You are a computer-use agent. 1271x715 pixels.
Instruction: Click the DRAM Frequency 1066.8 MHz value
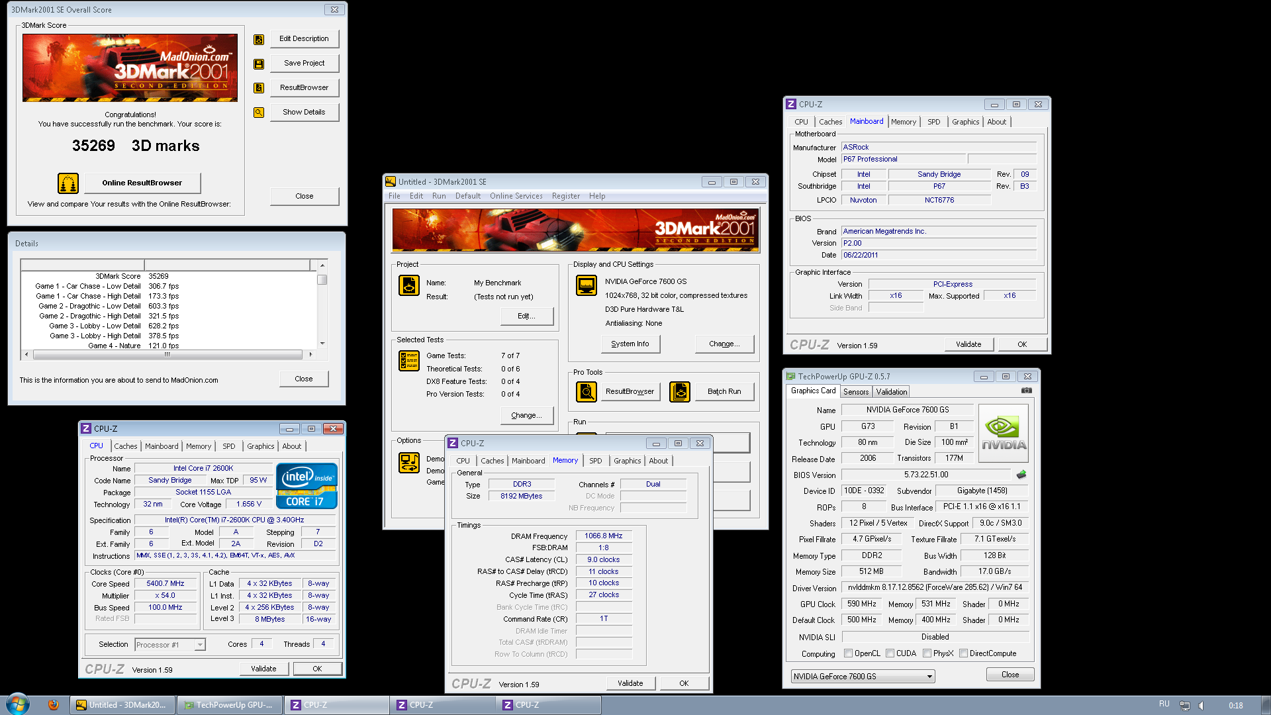604,536
